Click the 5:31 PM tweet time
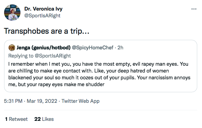Image resolution: width=202 pixels, height=128 pixels. (x=13, y=101)
